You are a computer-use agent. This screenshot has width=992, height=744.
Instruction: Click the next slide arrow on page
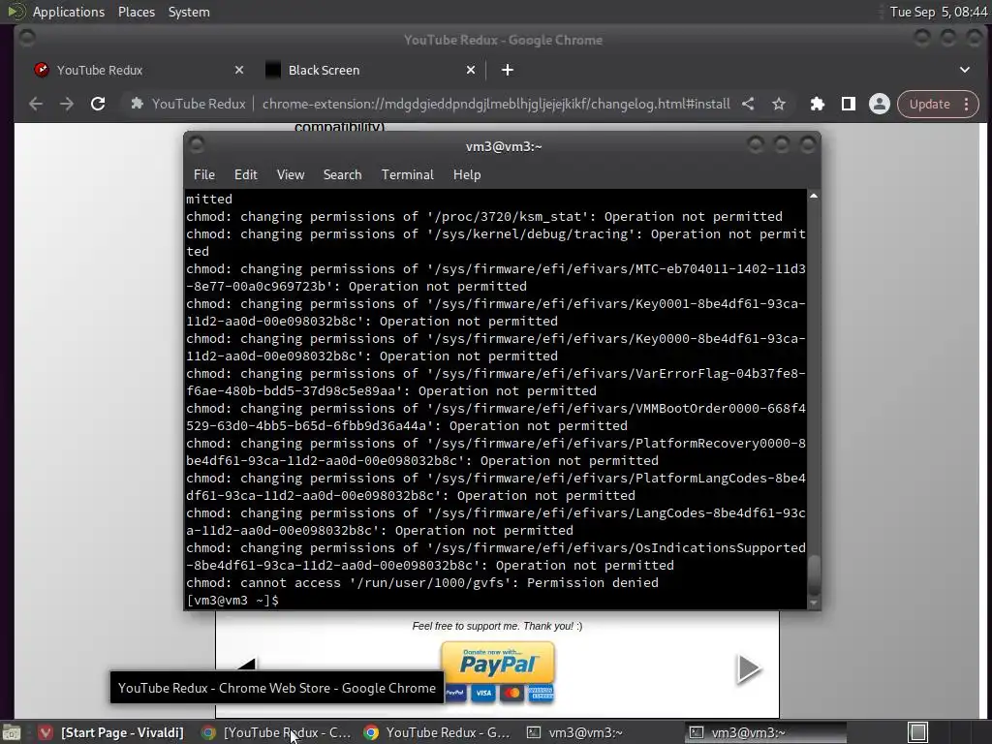click(x=749, y=668)
